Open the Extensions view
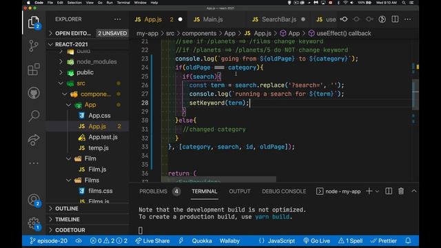Image resolution: width=441 pixels, height=248 pixels. [x=34, y=69]
